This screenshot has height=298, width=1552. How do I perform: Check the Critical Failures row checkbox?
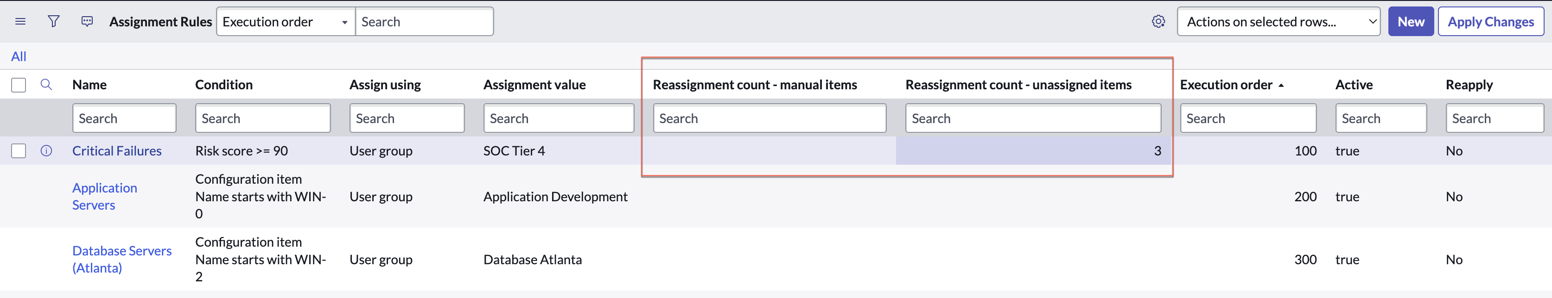19,151
